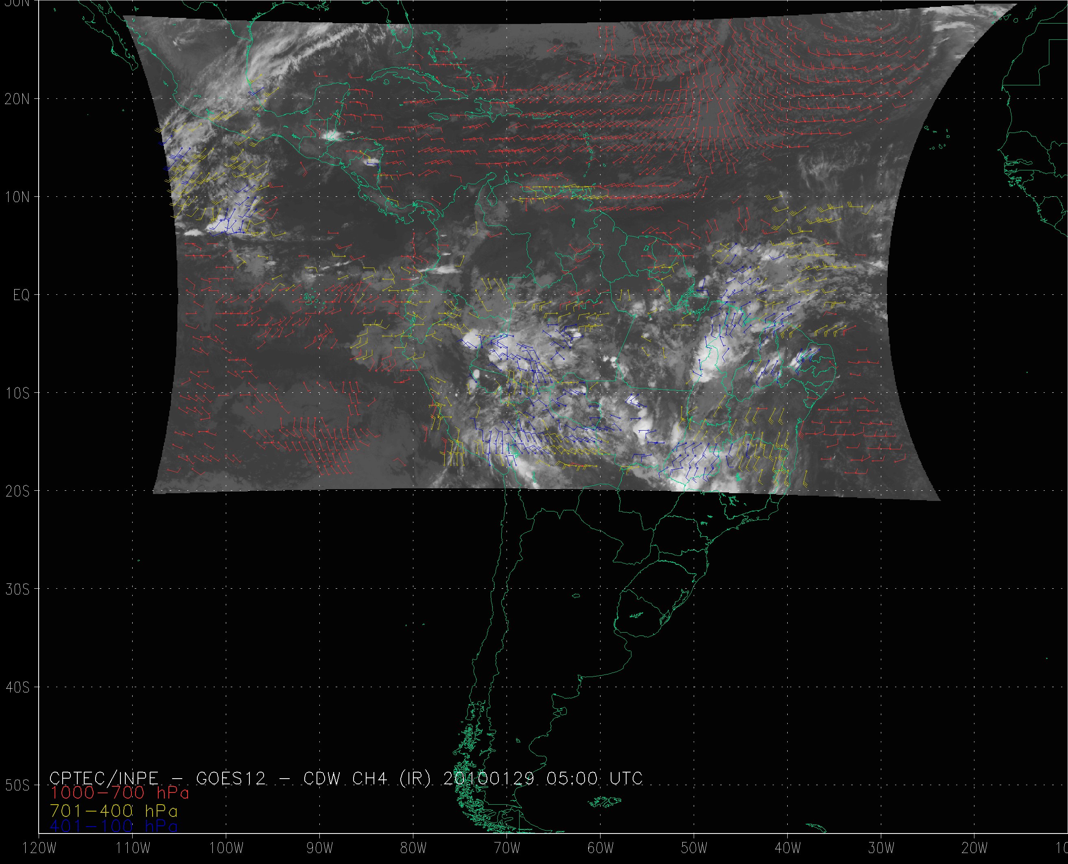Click the 10S latitude axis label
The width and height of the screenshot is (1068, 864).
coord(17,393)
